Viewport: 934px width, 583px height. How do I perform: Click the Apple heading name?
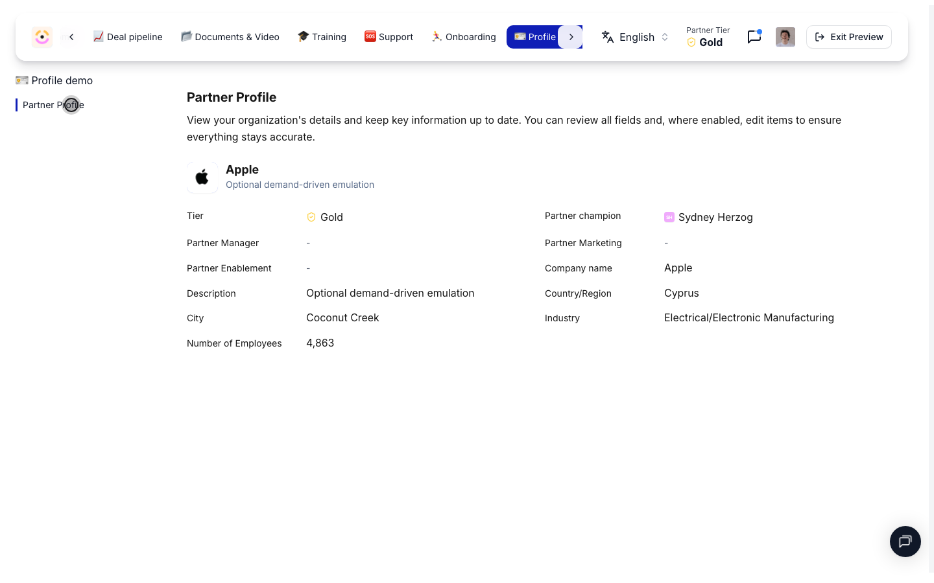(x=242, y=170)
